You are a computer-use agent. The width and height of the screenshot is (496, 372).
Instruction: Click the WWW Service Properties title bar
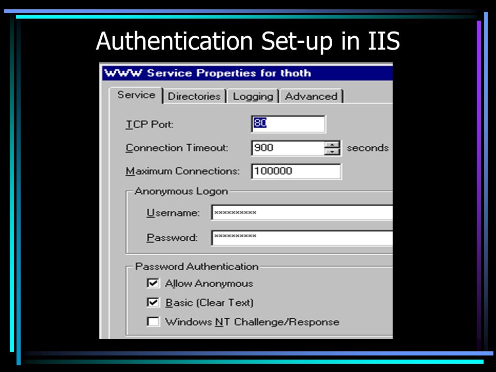click(x=247, y=73)
